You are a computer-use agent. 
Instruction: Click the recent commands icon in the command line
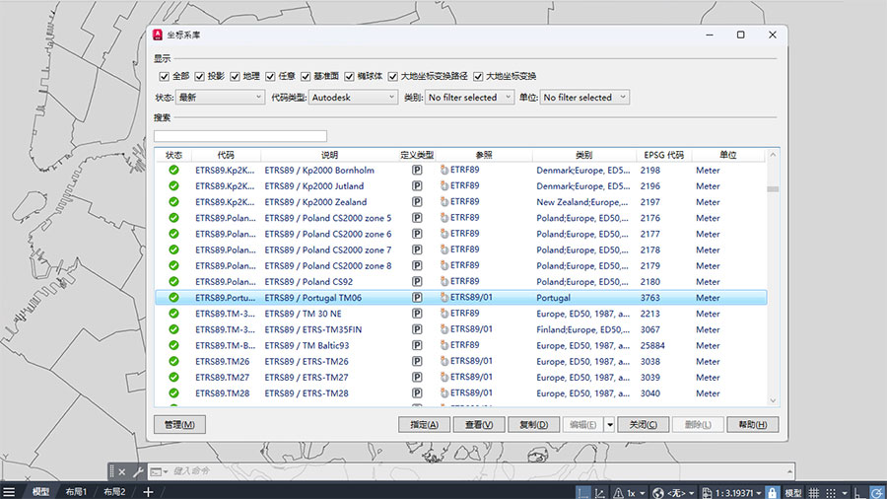pyautogui.click(x=156, y=471)
